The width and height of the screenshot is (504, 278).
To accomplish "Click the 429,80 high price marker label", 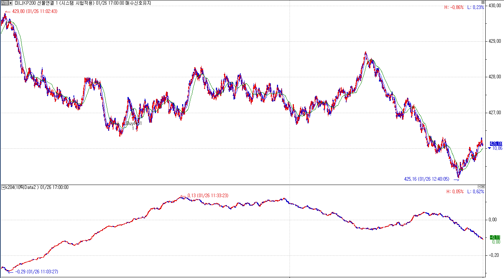I will tap(34, 11).
